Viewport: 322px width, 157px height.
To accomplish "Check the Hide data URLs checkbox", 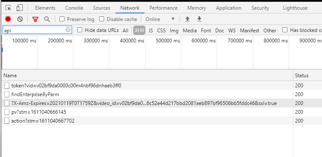I will click(x=80, y=30).
